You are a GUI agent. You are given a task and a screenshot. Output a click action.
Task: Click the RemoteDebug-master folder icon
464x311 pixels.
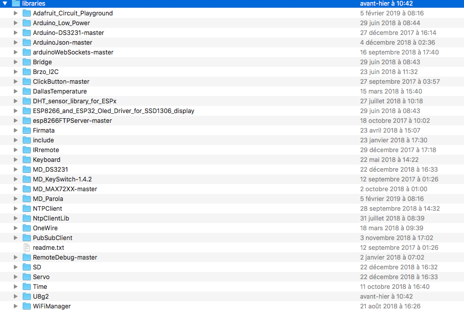pos(27,257)
